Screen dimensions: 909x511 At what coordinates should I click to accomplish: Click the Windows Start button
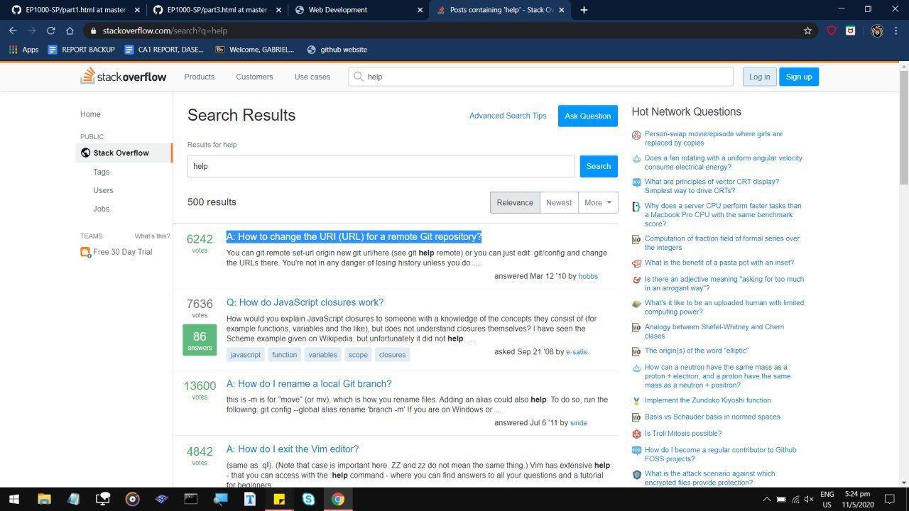[13, 499]
